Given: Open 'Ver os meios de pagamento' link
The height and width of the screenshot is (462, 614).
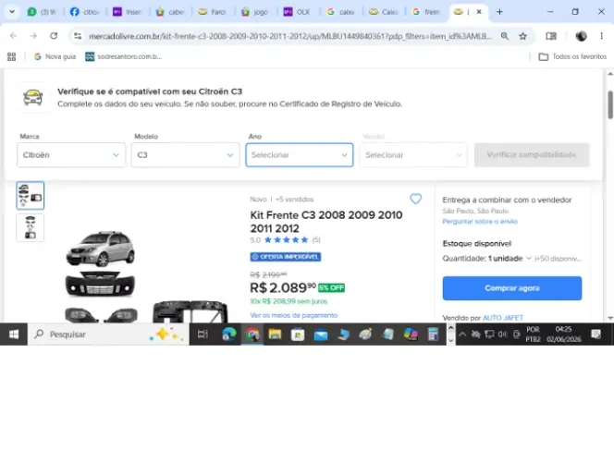Looking at the screenshot, I should coord(294,315).
